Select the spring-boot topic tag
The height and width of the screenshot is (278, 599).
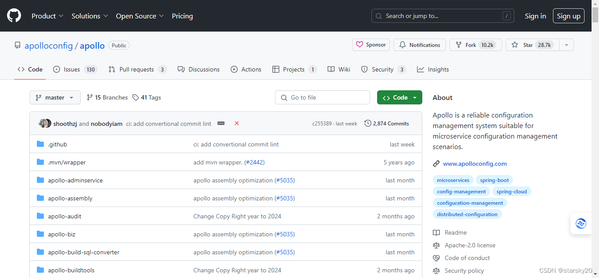click(x=495, y=180)
